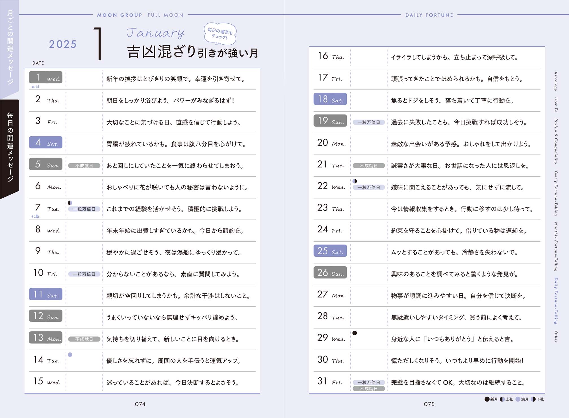
Task: Select the date box 11 Sat.
Action: point(45,294)
